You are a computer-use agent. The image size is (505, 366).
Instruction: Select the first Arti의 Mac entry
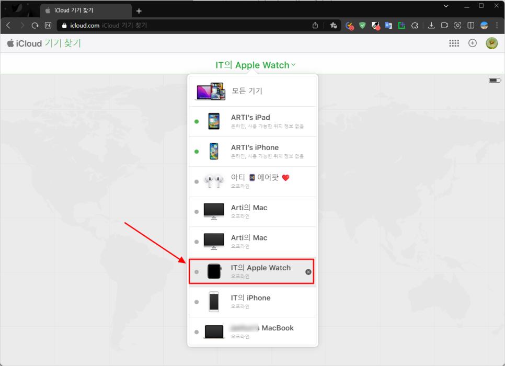[x=252, y=212]
